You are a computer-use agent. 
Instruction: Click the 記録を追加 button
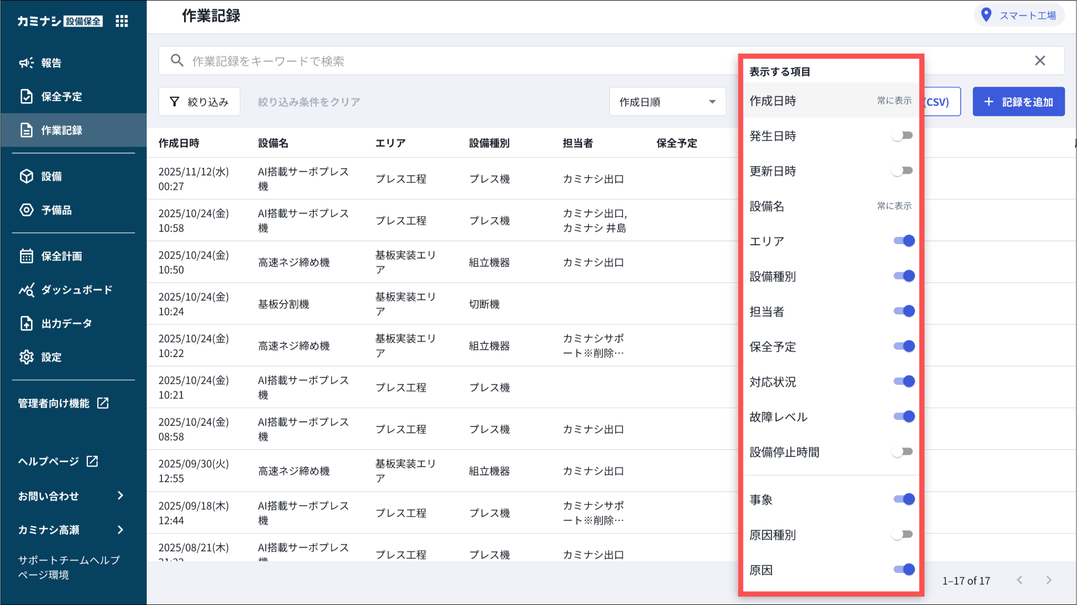point(1018,102)
